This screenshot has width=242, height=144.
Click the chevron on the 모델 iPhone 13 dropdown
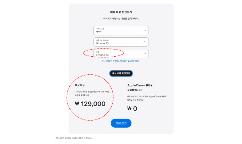tap(145, 54)
